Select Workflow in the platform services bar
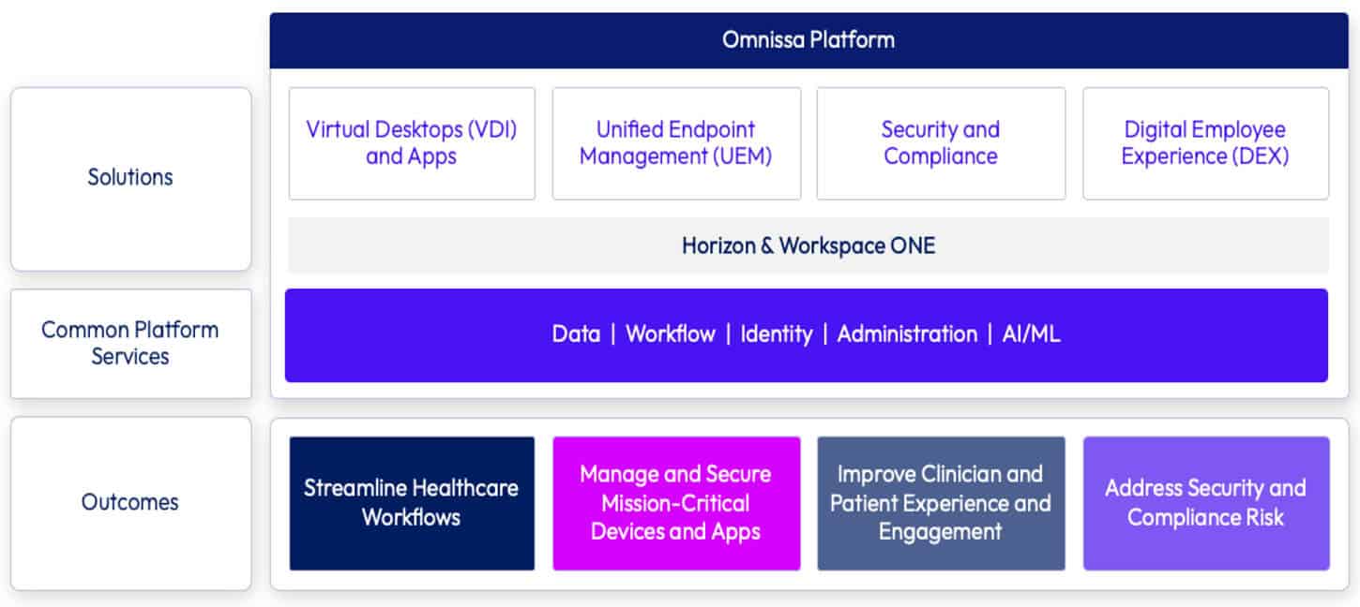 [x=670, y=334]
